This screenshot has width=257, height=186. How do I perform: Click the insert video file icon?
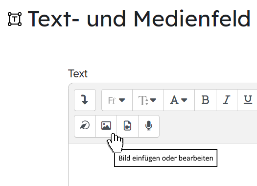[127, 126]
